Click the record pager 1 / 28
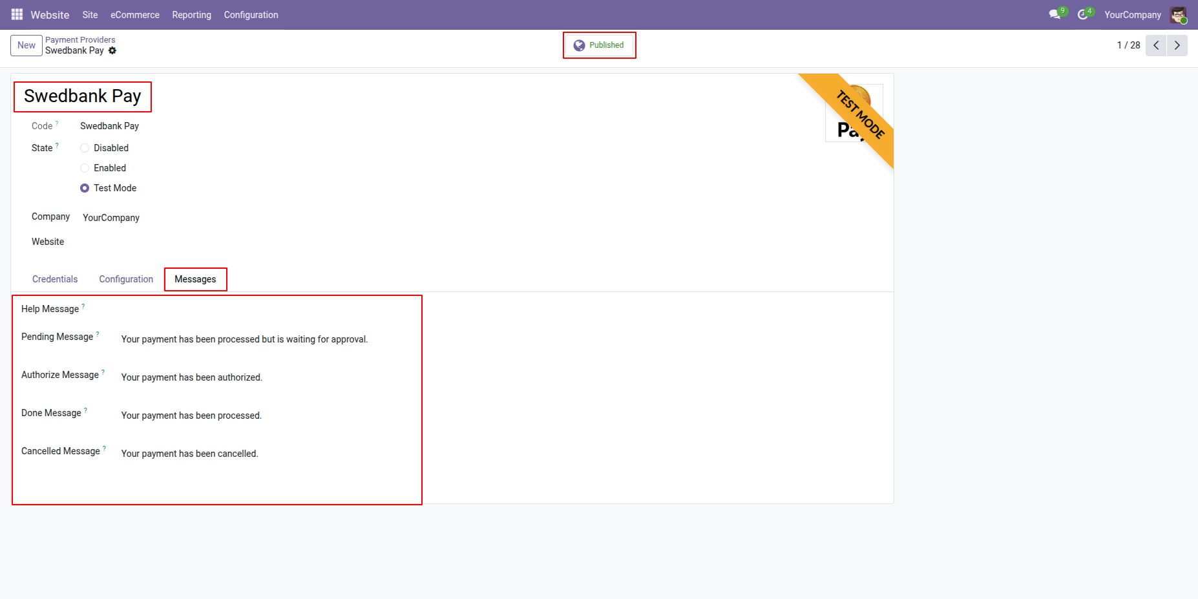Image resolution: width=1198 pixels, height=599 pixels. point(1128,45)
